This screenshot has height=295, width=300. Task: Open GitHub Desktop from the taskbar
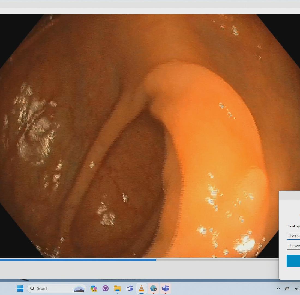[x=106, y=288]
